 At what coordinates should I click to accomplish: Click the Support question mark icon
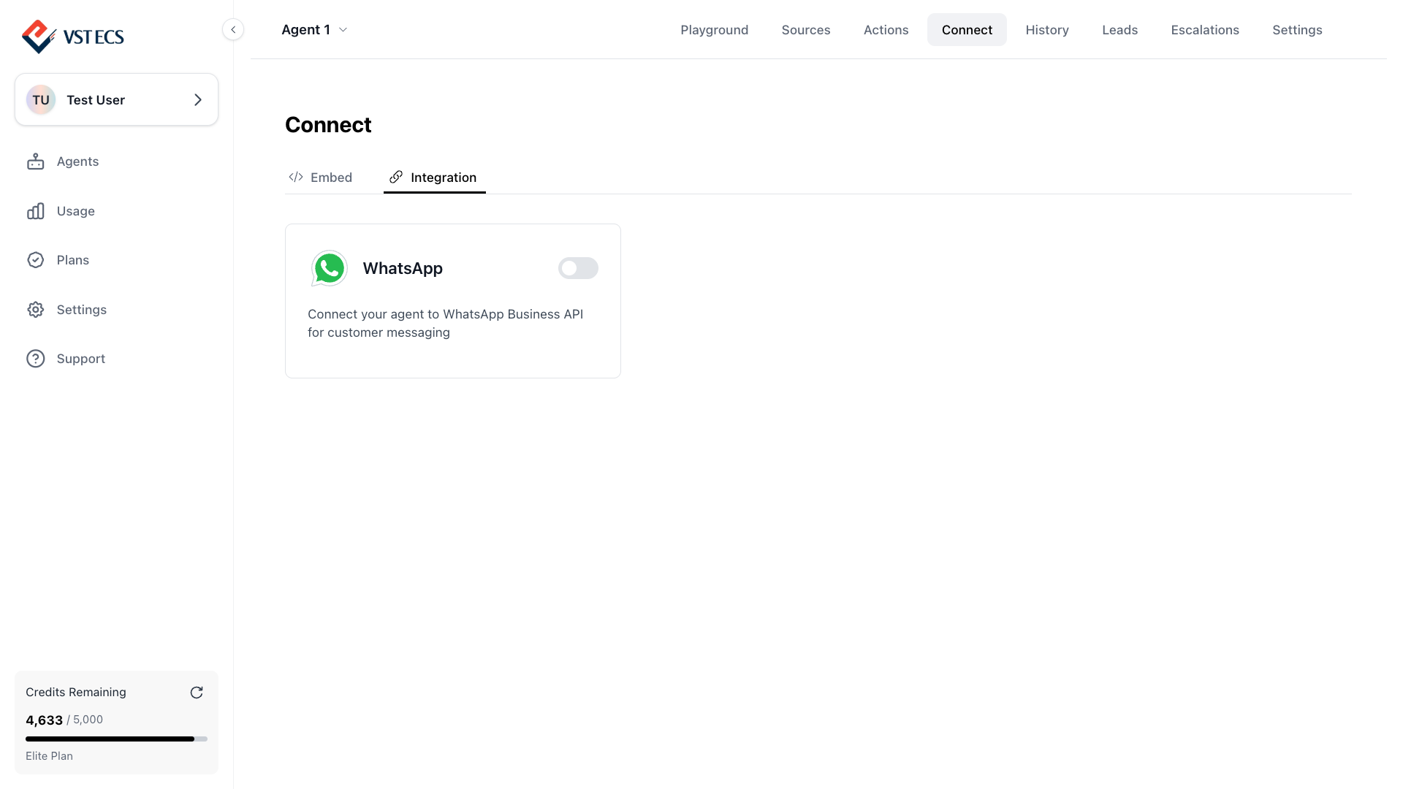coord(36,359)
